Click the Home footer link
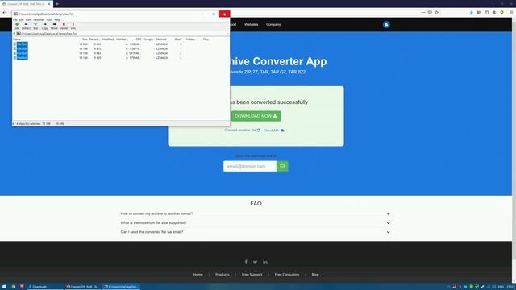The height and width of the screenshot is (290, 516). [x=198, y=275]
